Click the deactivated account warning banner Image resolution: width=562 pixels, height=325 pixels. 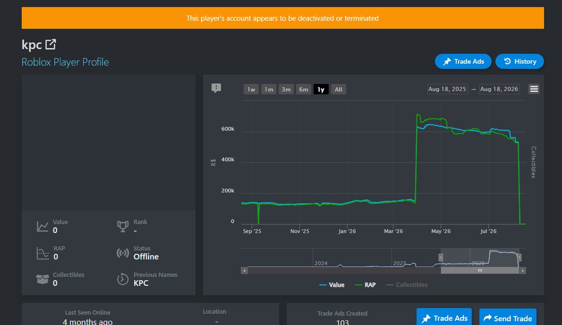(283, 18)
